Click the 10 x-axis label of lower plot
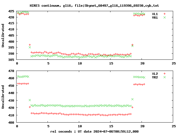This screenshot has width=179, height=134. (x=80, y=126)
